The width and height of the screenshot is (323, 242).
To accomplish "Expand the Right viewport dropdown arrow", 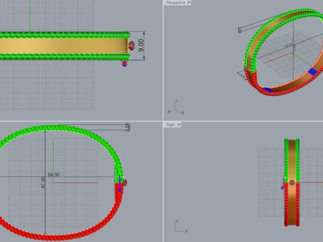I will point(179,124).
